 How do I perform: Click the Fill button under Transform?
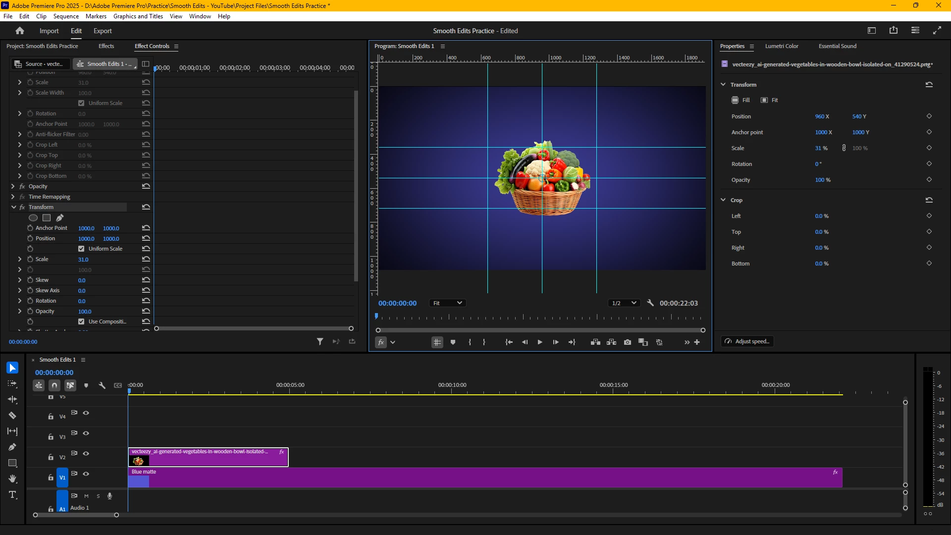[x=741, y=100]
